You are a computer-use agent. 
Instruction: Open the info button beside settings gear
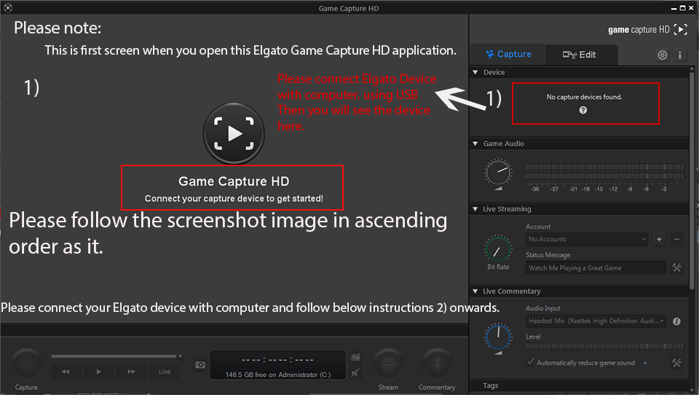pos(680,55)
